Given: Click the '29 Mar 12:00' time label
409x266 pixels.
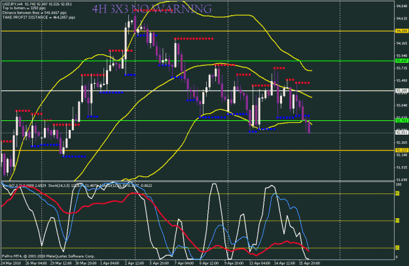Looking at the screenshot, I should 61,263.
